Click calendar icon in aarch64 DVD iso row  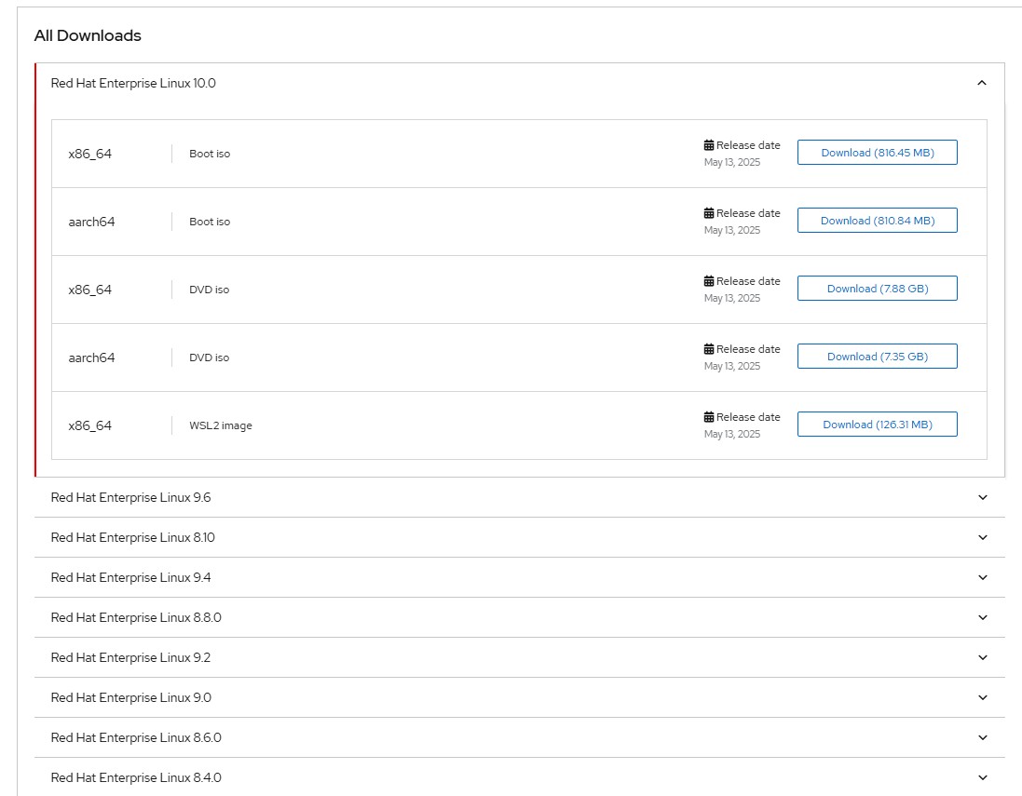708,349
